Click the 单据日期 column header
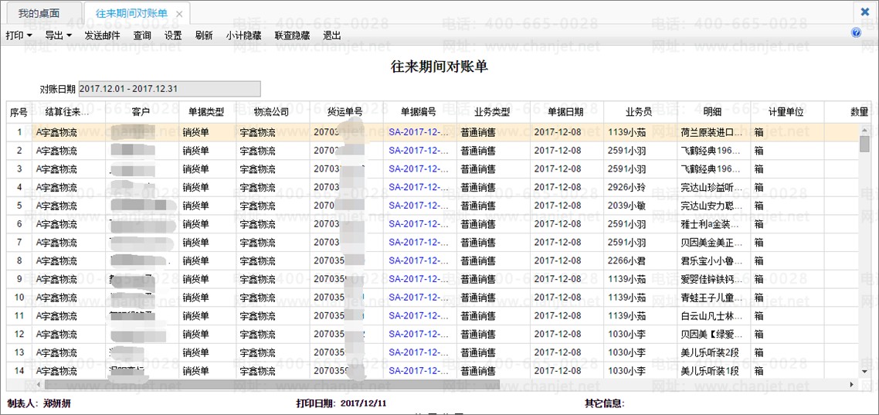This screenshot has width=879, height=415. coord(567,112)
